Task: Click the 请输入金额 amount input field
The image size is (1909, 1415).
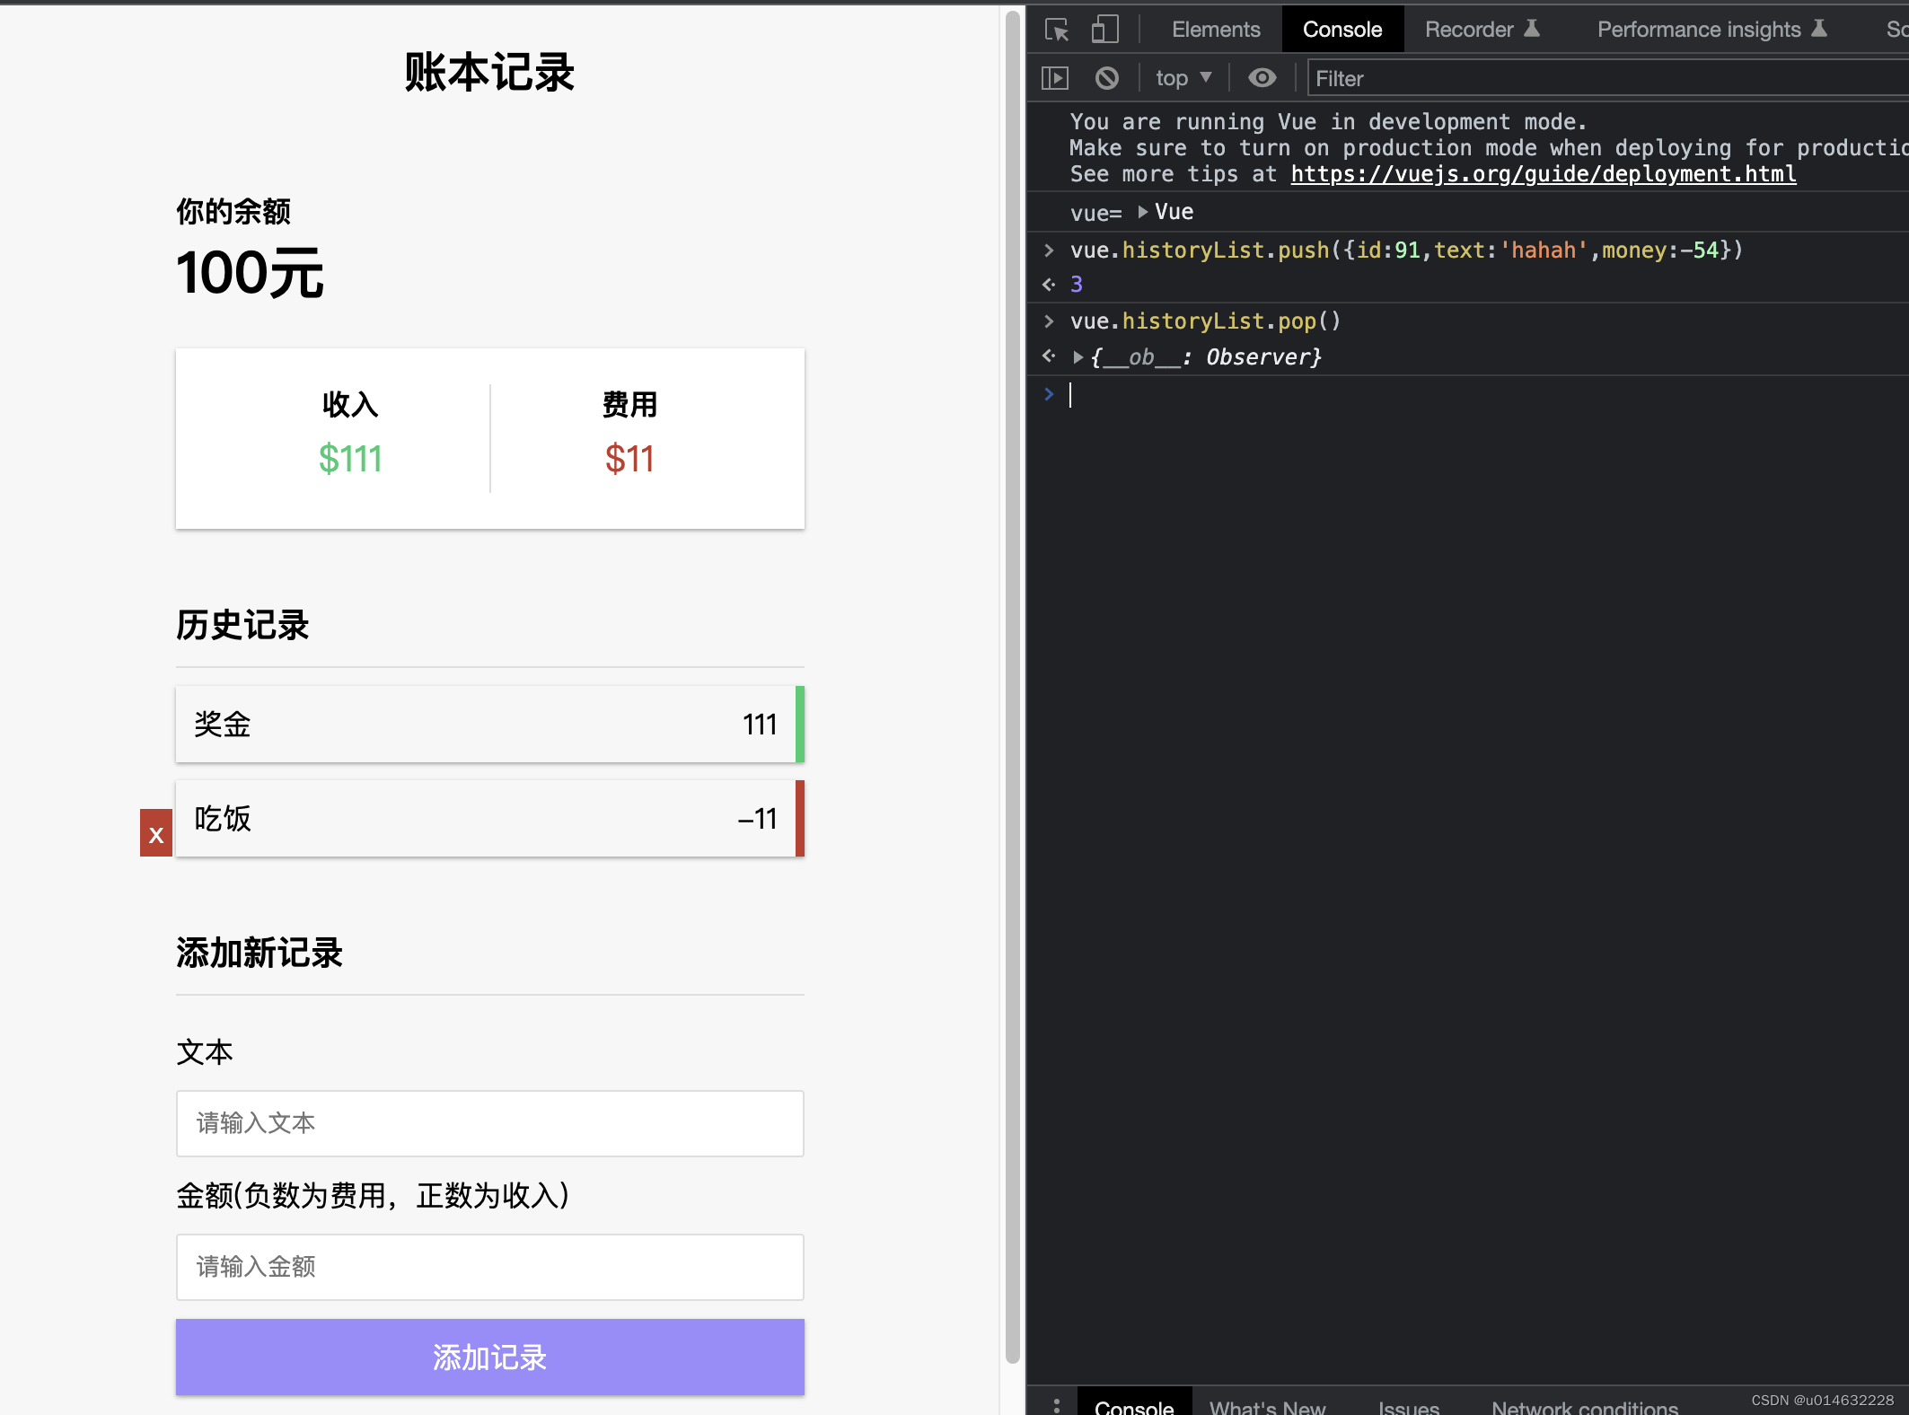Action: click(489, 1266)
